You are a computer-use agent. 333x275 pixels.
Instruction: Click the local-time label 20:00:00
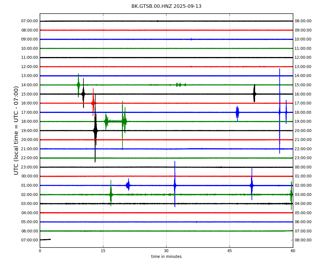point(303,131)
